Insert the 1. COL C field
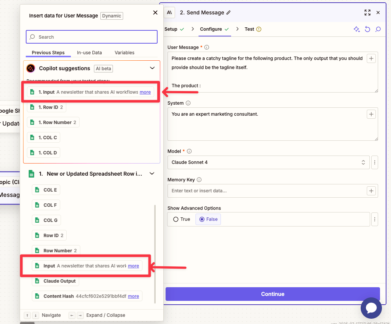This screenshot has height=324, width=391. 44,138
